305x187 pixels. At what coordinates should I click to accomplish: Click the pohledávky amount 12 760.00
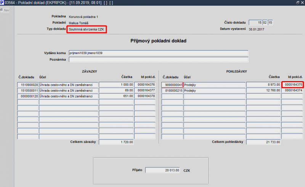(263, 91)
